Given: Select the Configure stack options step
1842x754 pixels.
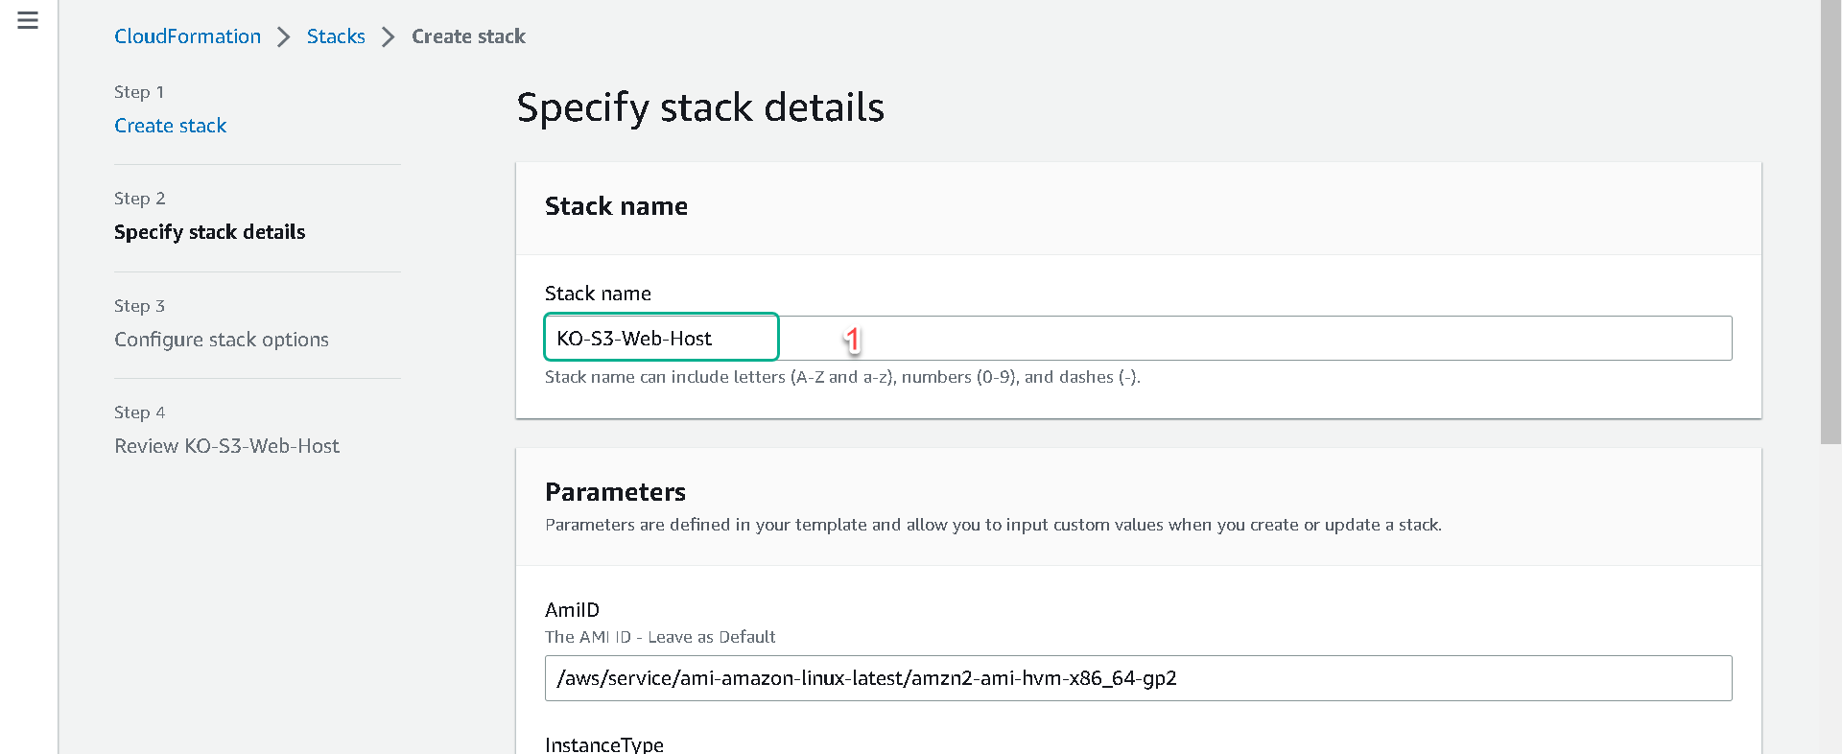Looking at the screenshot, I should [x=222, y=340].
